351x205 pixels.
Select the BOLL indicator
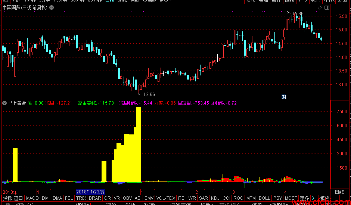(265, 198)
